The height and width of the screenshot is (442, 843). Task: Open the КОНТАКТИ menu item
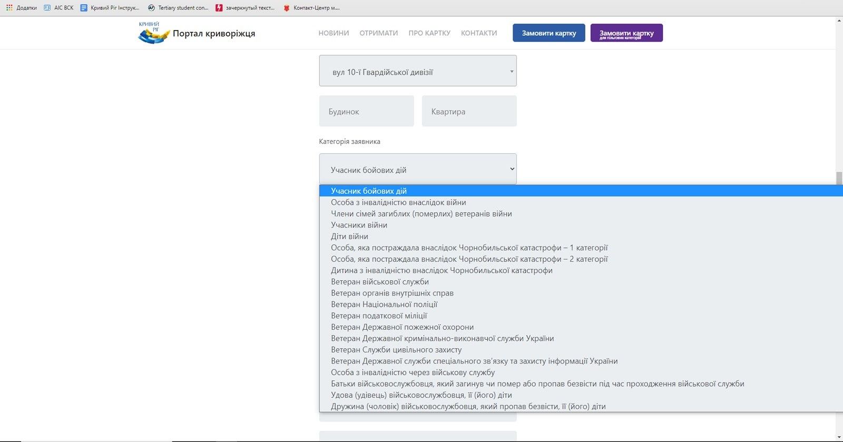[x=479, y=33]
